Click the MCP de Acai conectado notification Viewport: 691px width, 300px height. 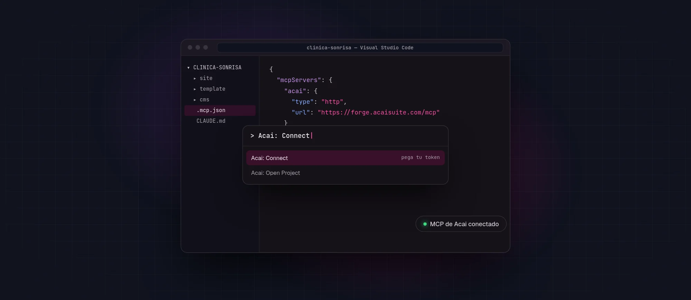[461, 224]
